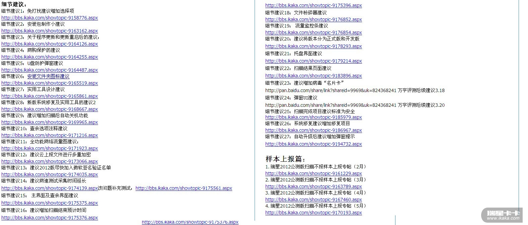Open link showtopic-9164487.aspx
The image size is (528, 225).
(x=50, y=70)
